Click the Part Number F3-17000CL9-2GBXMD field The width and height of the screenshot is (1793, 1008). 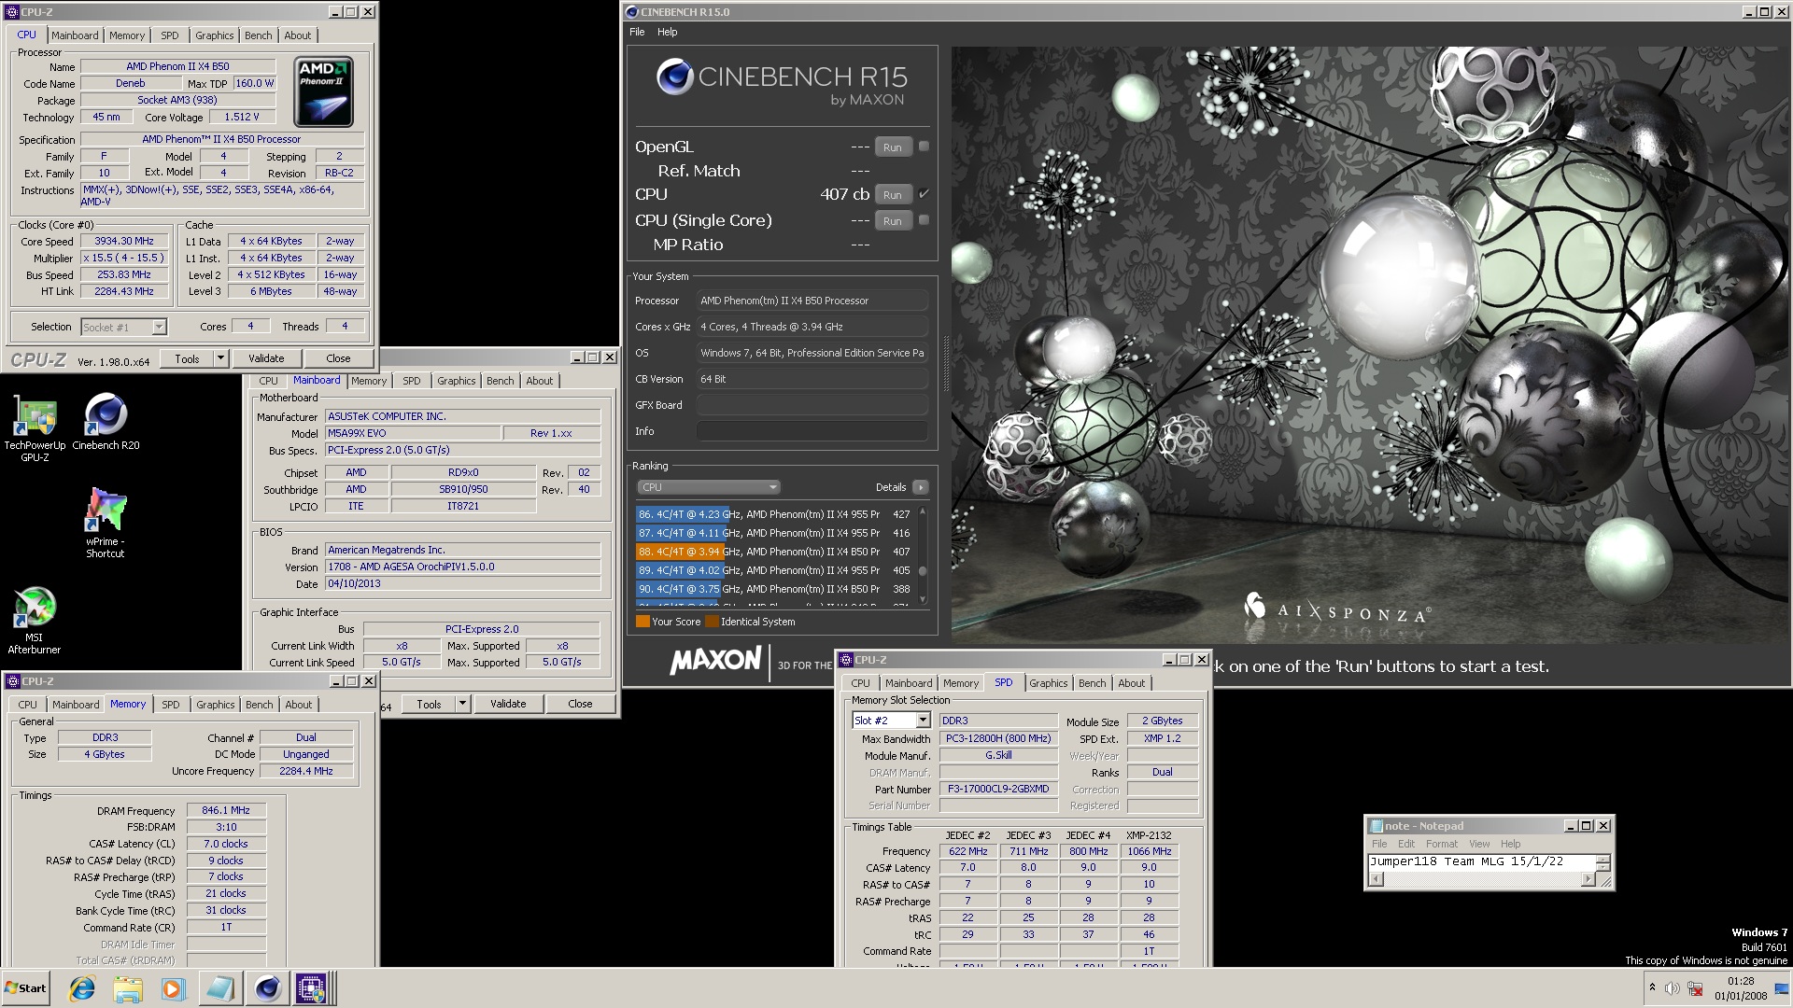(998, 789)
